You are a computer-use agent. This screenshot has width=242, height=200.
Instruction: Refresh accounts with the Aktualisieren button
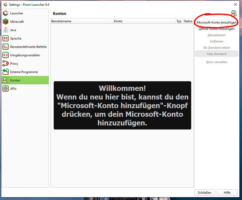point(216,35)
